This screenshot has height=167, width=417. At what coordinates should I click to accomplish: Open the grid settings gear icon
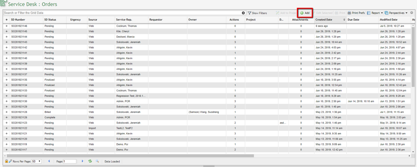click(x=412, y=13)
